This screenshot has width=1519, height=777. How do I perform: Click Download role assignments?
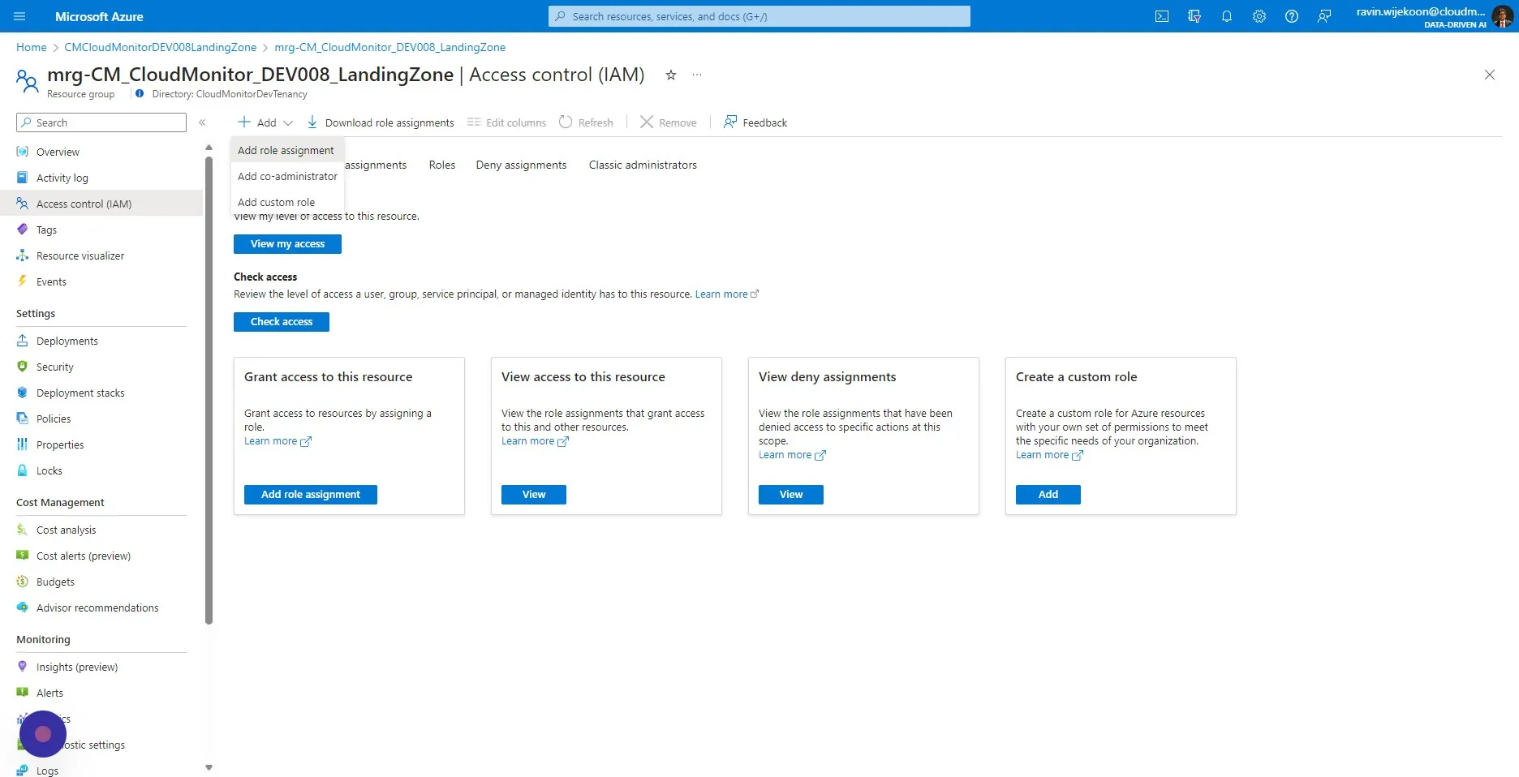(380, 122)
